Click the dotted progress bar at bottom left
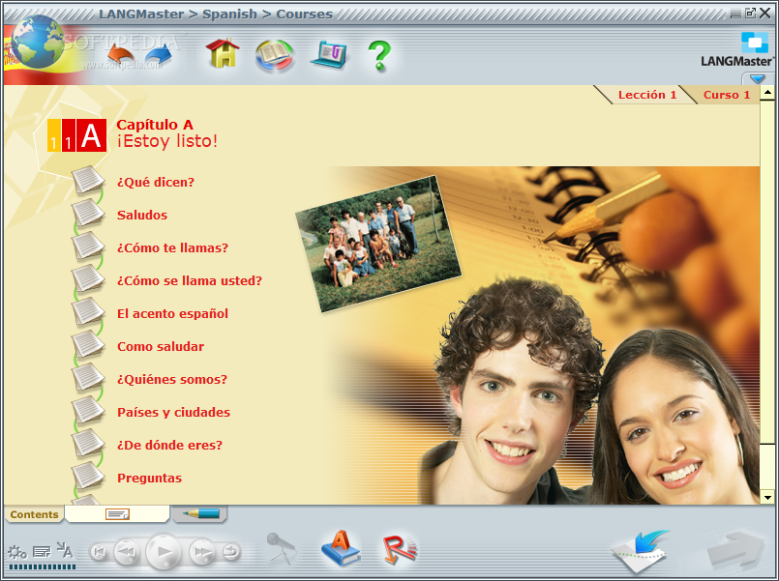This screenshot has height=581, width=779. click(x=43, y=566)
